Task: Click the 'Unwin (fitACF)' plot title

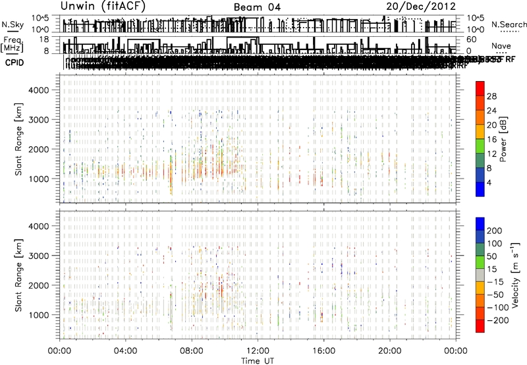Action: click(x=103, y=7)
